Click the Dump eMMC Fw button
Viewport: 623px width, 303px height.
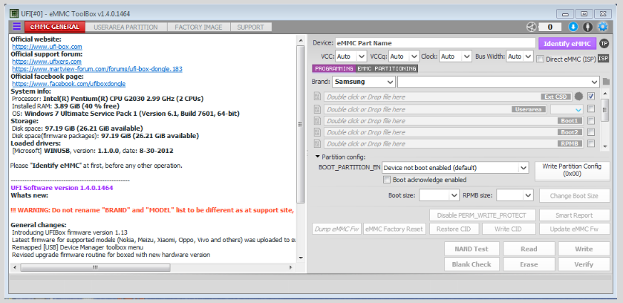[x=337, y=229]
